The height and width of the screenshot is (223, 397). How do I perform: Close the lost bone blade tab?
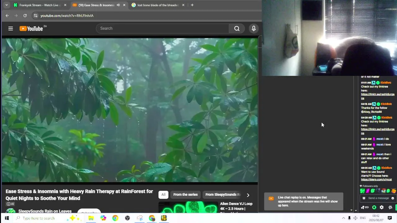coord(183,5)
